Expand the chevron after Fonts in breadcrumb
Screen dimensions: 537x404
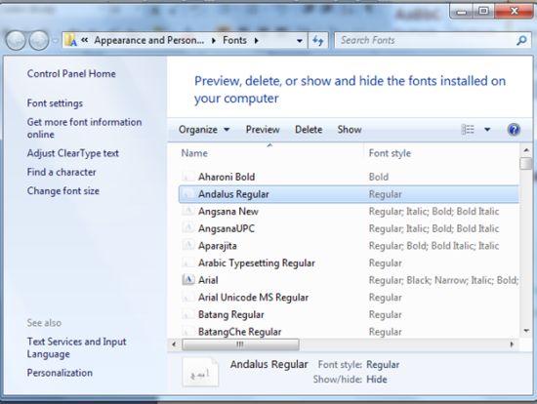coord(256,40)
